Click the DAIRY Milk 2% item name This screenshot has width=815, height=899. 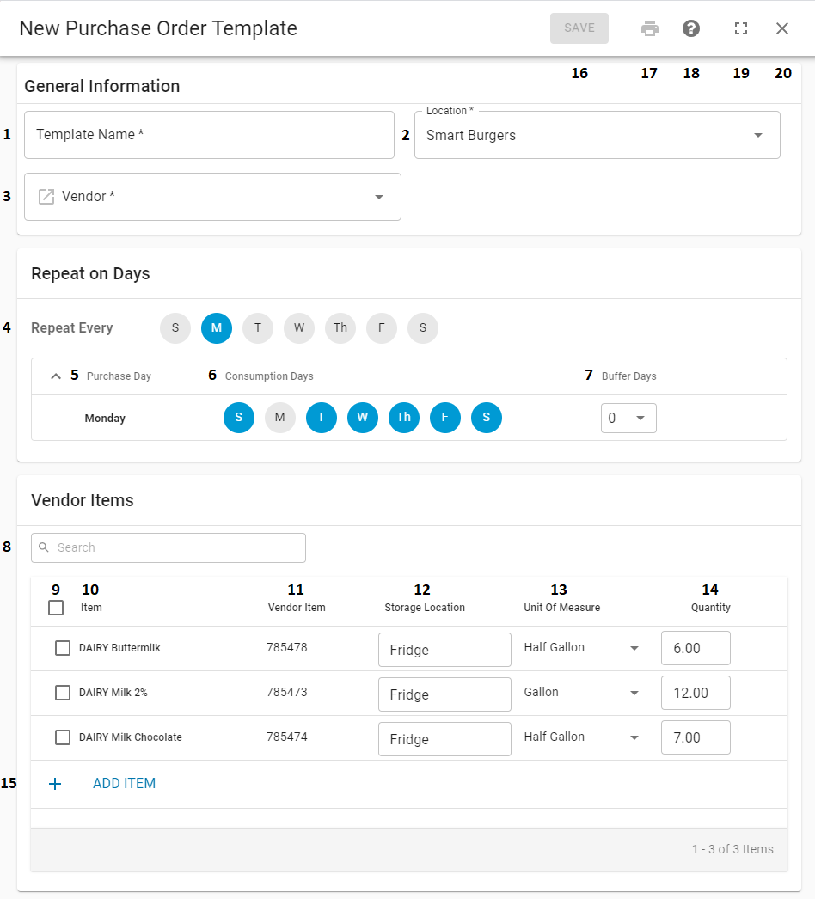pyautogui.click(x=113, y=693)
